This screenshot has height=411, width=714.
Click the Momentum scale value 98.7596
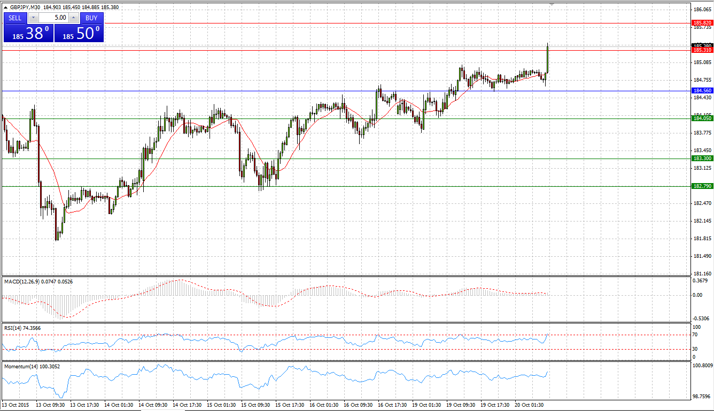(702, 397)
